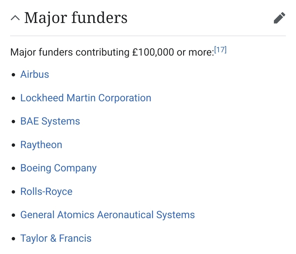The height and width of the screenshot is (254, 296).
Task: Click the divider line under the heading
Action: 148,36
